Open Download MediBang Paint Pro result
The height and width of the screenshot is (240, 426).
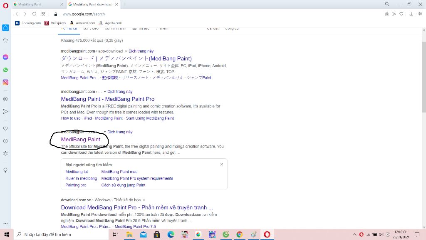pyautogui.click(x=137, y=207)
